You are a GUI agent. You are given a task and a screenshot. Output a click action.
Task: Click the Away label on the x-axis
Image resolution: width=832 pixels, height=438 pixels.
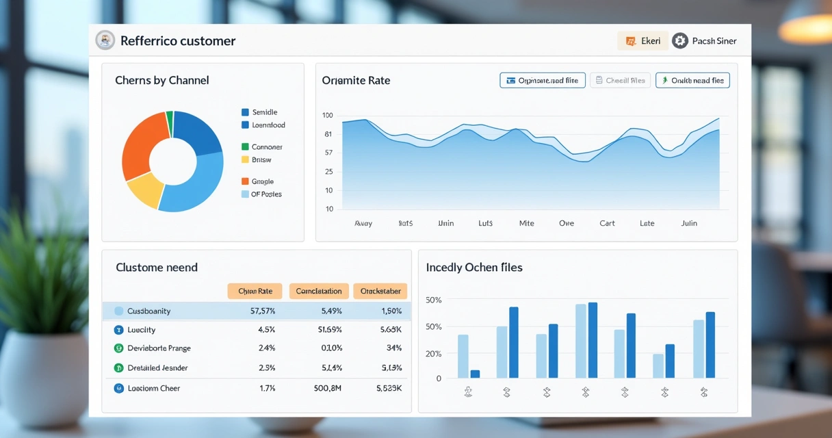(363, 223)
